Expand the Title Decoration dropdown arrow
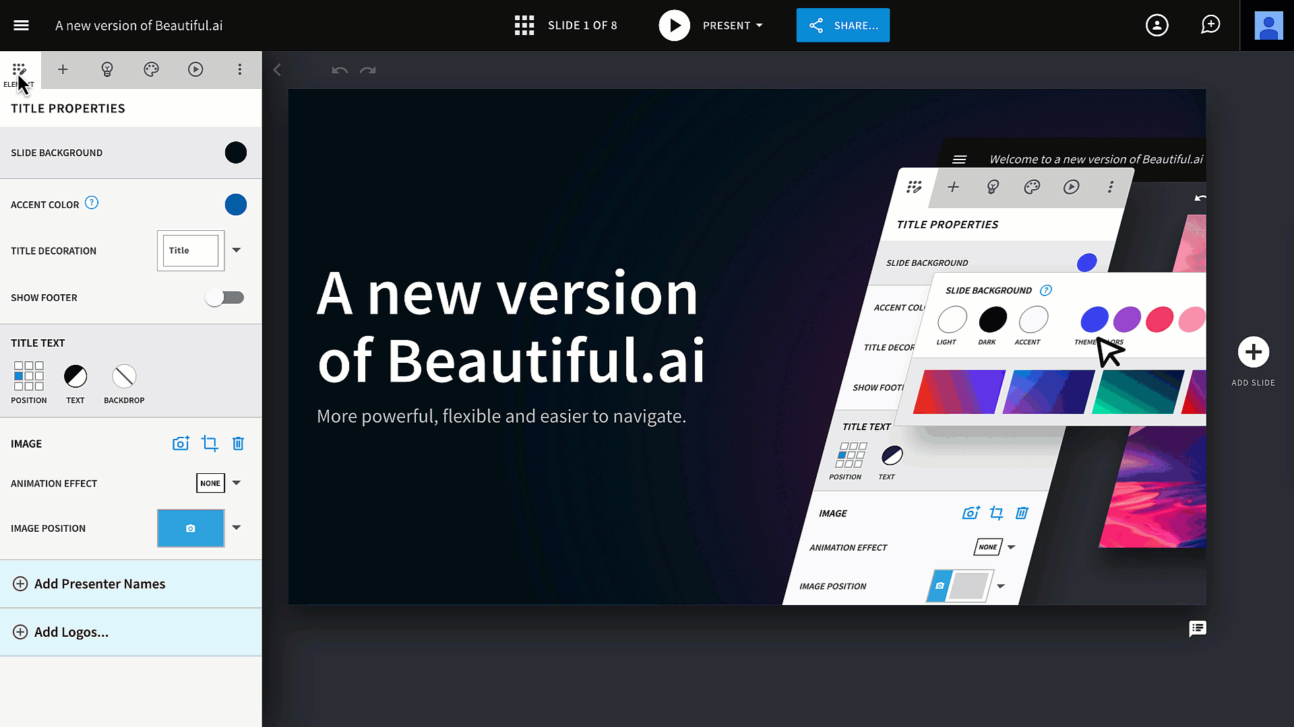This screenshot has height=727, width=1294. 237,250
